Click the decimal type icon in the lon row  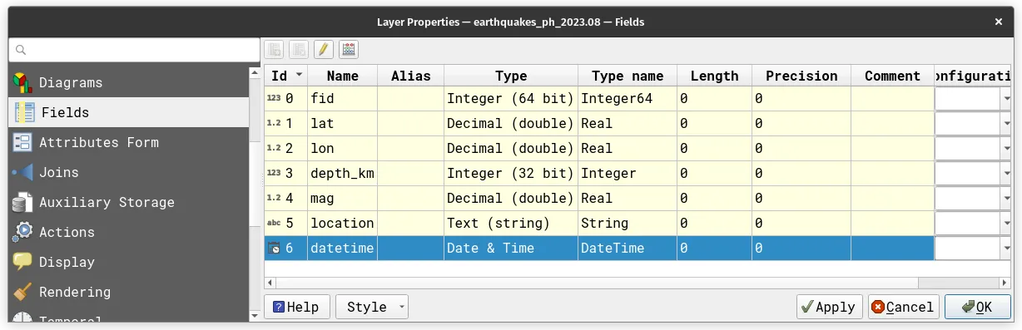point(274,148)
